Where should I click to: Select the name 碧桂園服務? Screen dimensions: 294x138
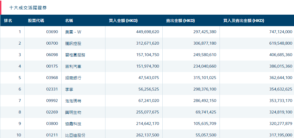tap(75, 55)
